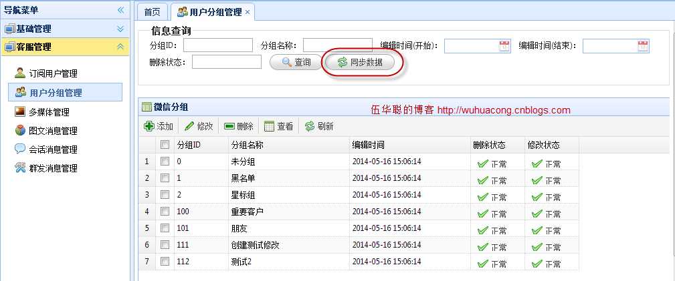Click the 重要客户 group name cell
The image size is (675, 281).
pyautogui.click(x=288, y=212)
